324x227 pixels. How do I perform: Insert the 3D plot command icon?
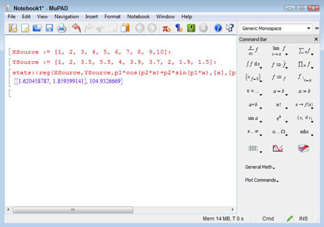pos(303,148)
